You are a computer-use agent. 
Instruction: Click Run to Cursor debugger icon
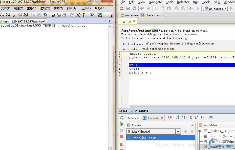pos(203,118)
